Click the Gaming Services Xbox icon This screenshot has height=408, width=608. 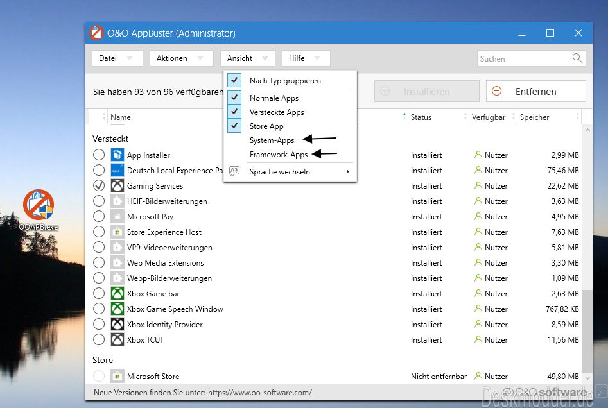coord(117,186)
